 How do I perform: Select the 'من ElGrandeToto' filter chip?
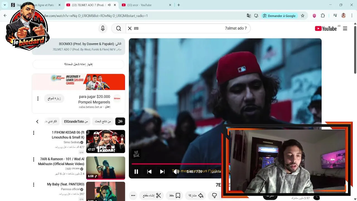tap(76, 121)
